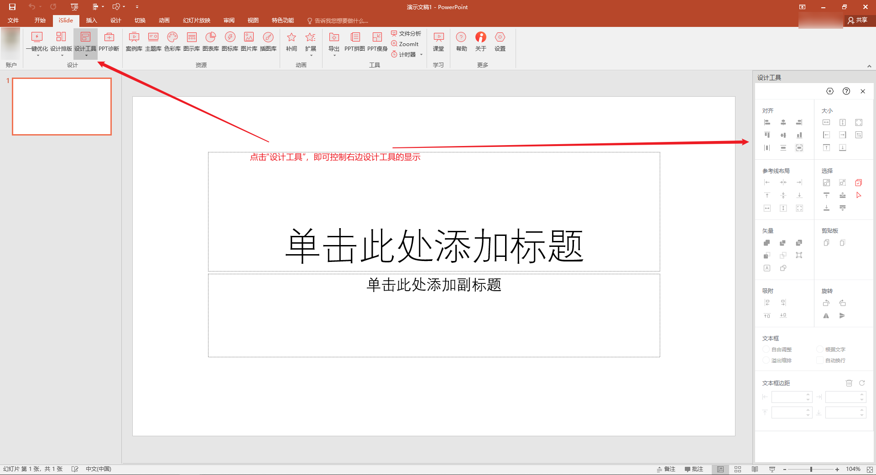Image resolution: width=876 pixels, height=475 pixels.
Task: Click the 共享 share button
Action: point(859,20)
